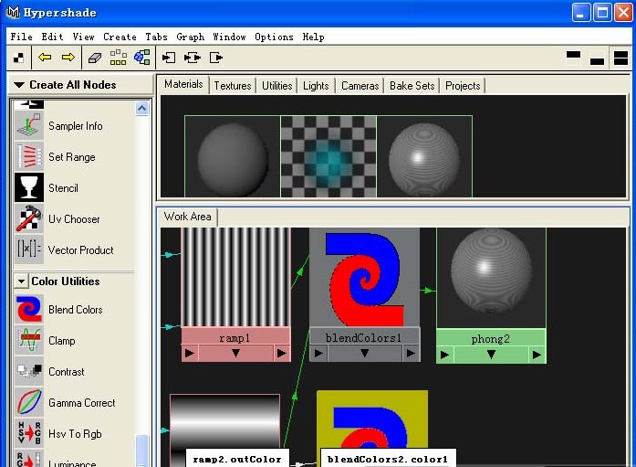The width and height of the screenshot is (636, 467).
Task: Show top tabs only layout button
Action: click(x=573, y=56)
